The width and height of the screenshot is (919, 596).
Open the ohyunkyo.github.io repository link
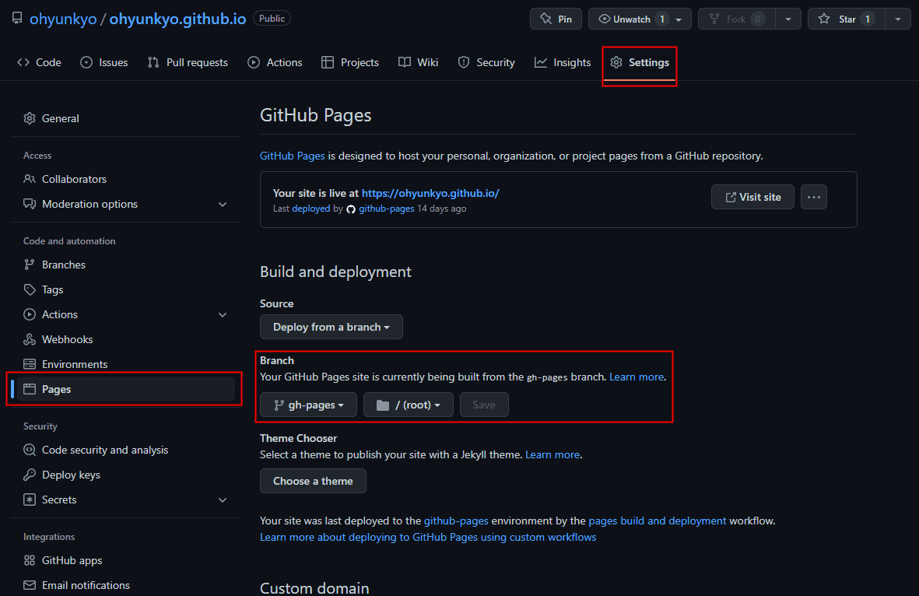click(177, 19)
